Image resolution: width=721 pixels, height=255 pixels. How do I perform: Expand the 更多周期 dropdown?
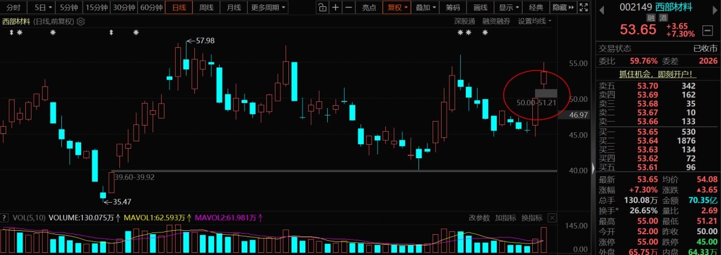point(268,7)
